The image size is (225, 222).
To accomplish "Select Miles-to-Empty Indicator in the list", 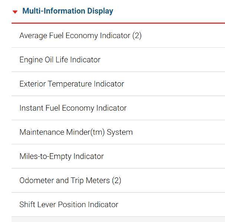I will [61, 156].
